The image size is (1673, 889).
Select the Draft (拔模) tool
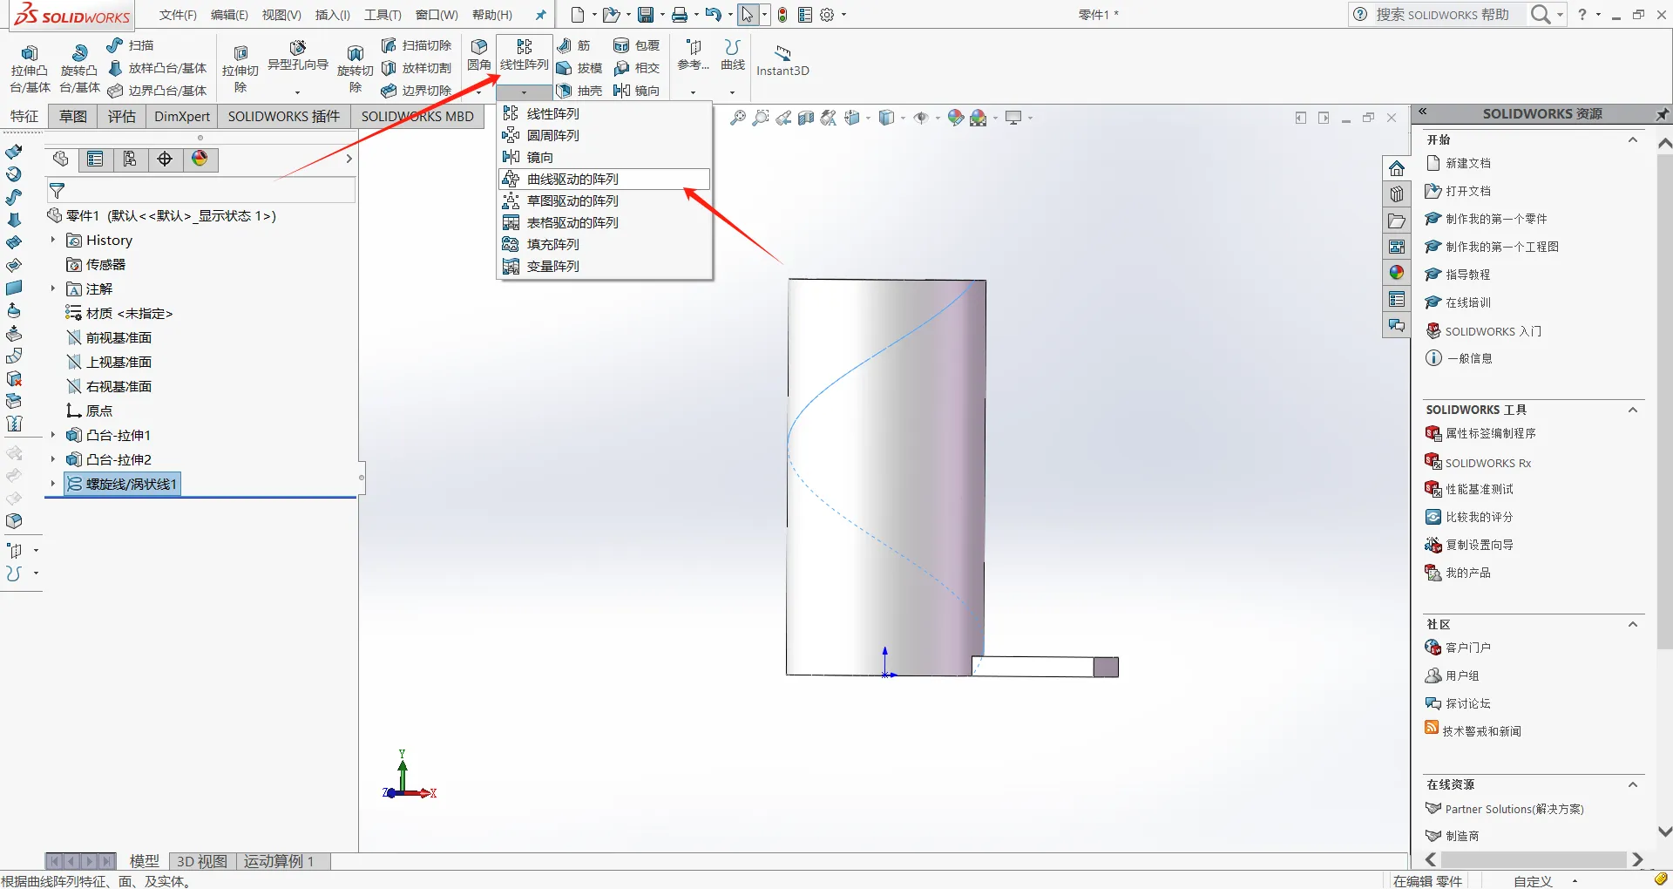[579, 68]
